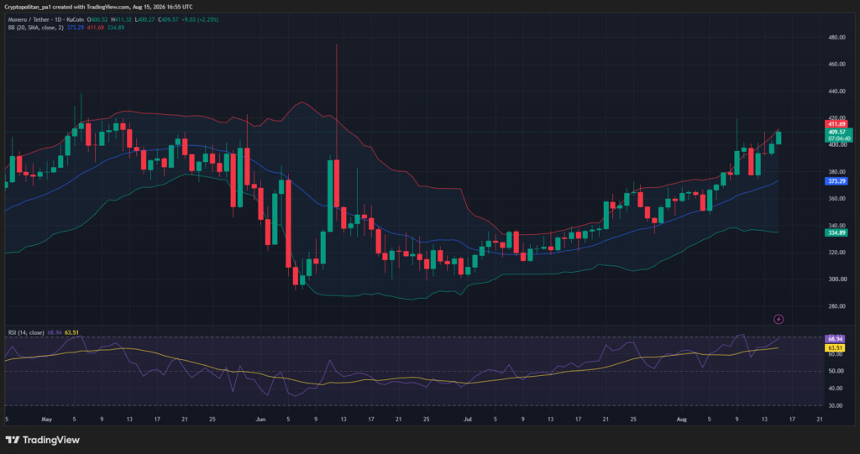Click the purple 68.94 value in RSI legend
This screenshot has width=860, height=454.
point(55,333)
